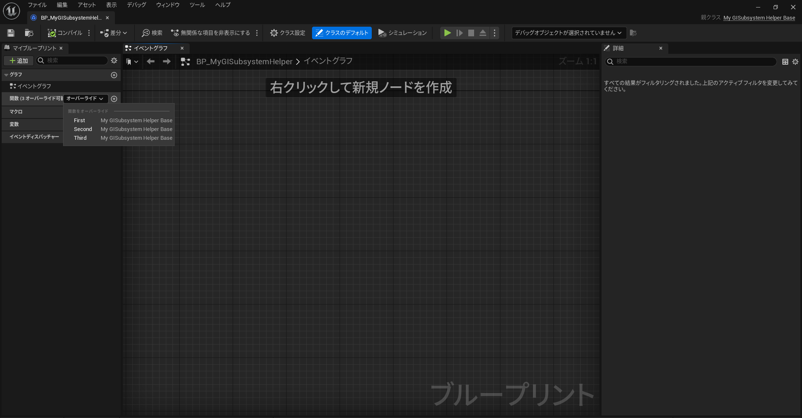Viewport: 802px width, 418px height.
Task: Open the ツール menu
Action: pyautogui.click(x=197, y=5)
